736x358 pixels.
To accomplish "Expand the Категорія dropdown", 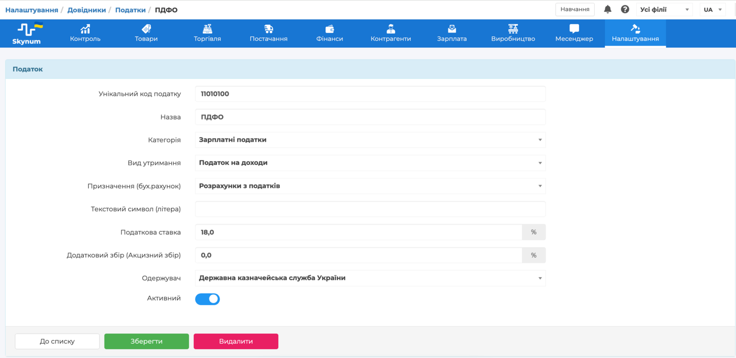I will (370, 140).
